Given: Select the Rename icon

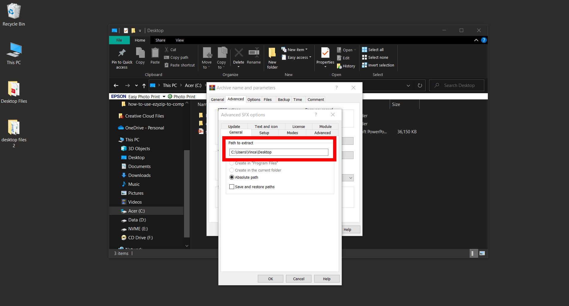Looking at the screenshot, I should (x=254, y=56).
